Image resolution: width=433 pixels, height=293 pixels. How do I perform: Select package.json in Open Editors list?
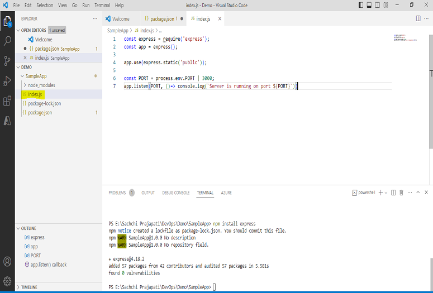click(x=59, y=49)
